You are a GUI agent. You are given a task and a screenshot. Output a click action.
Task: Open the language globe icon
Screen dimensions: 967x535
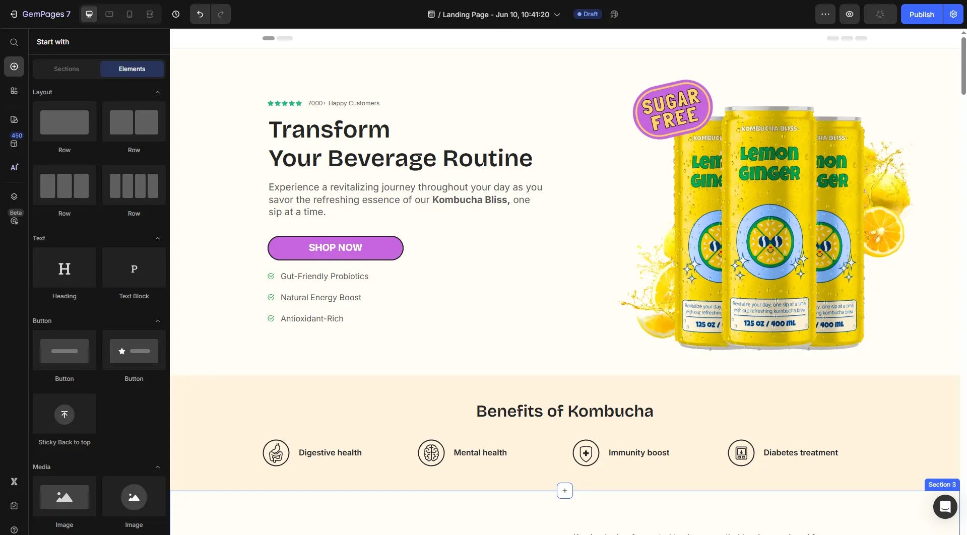point(614,14)
